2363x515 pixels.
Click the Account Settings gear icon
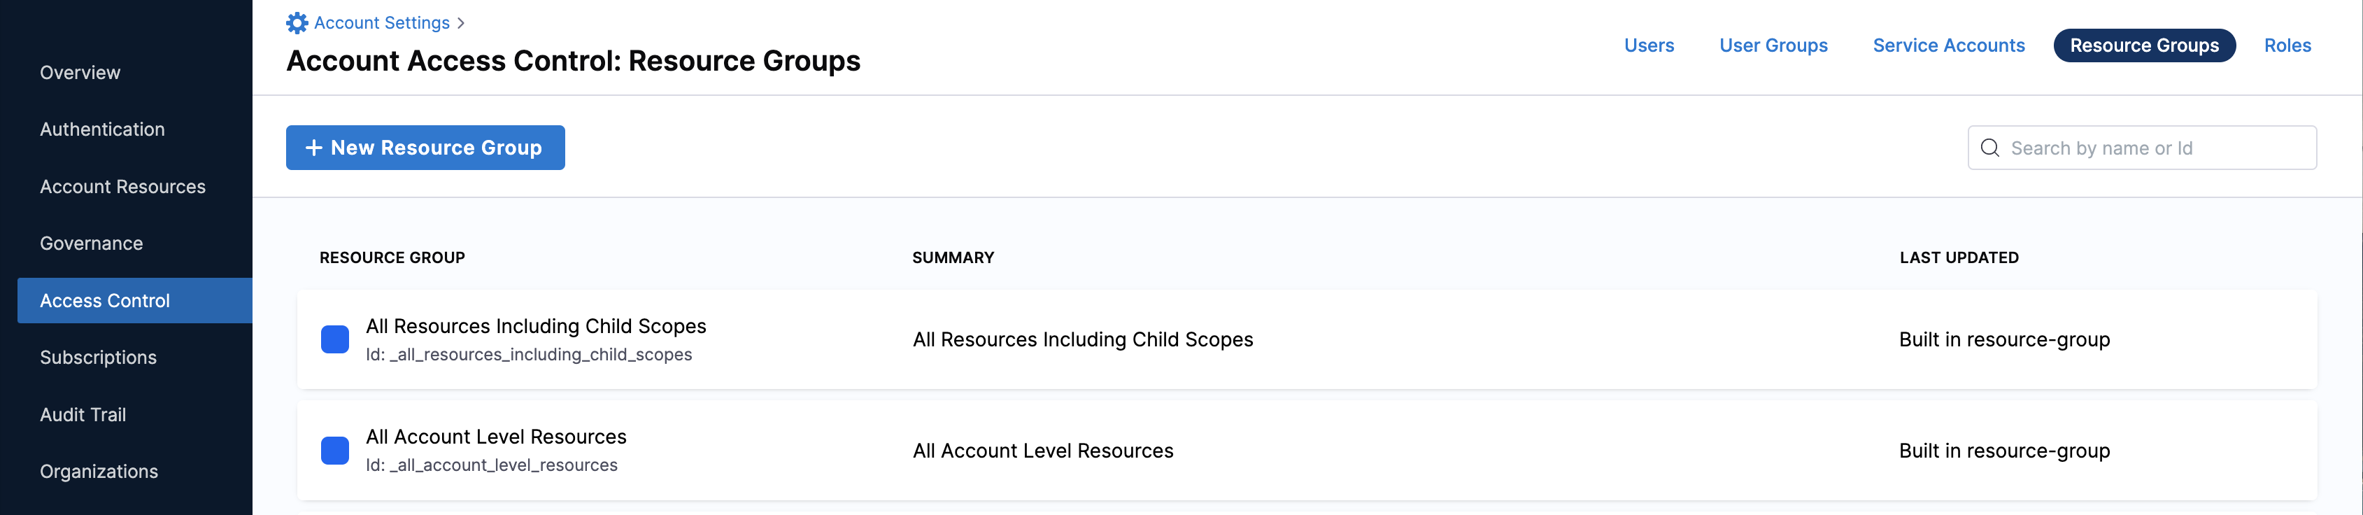(297, 23)
